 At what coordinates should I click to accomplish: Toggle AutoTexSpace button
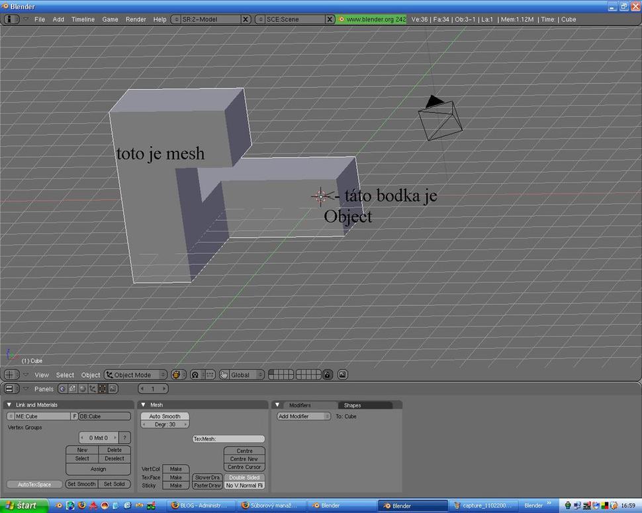click(34, 485)
